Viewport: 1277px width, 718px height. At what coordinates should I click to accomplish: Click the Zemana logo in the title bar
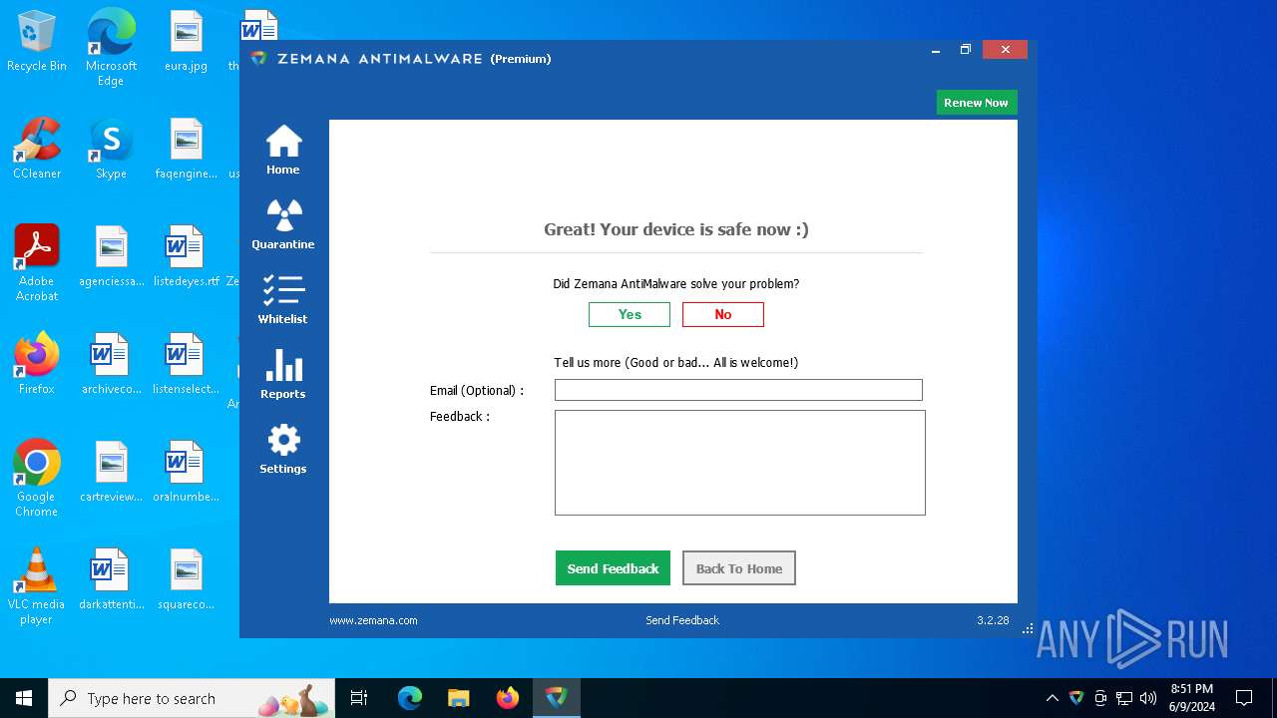pyautogui.click(x=259, y=59)
